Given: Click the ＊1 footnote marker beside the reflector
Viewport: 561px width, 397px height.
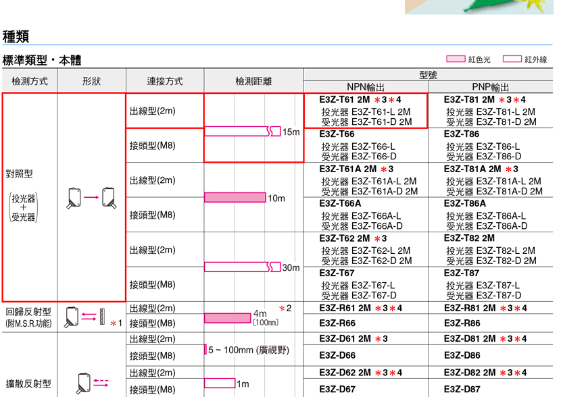Looking at the screenshot, I should coord(116,323).
